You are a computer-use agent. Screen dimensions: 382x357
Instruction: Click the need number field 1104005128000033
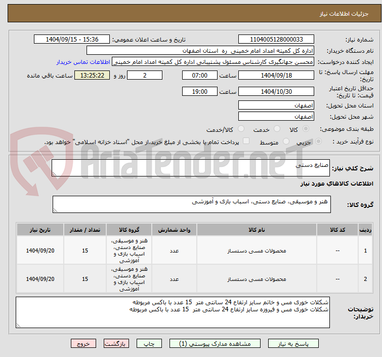tap(276, 40)
